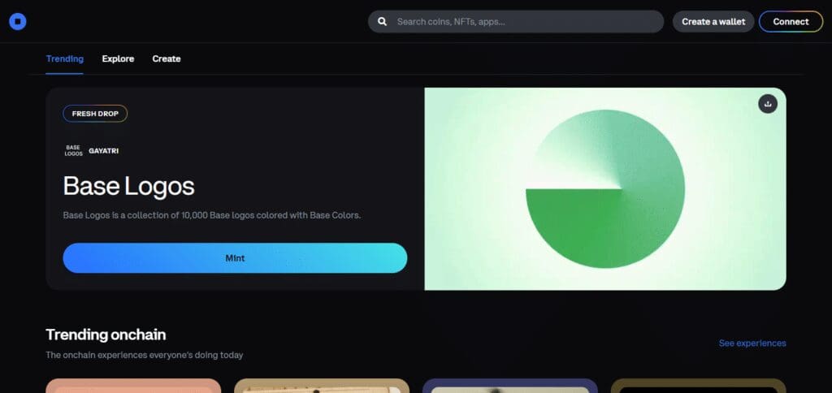Click the Base Logos creator avatar

pyautogui.click(x=74, y=151)
